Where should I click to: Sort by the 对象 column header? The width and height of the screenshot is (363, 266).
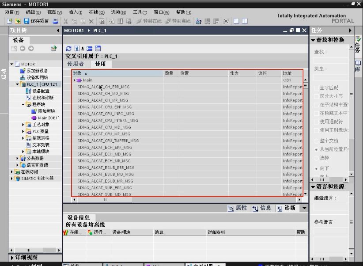pos(117,73)
